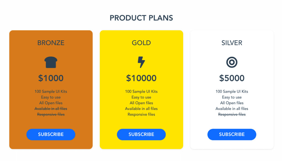Click the $10000 price label
This screenshot has height=161, width=282.
pos(141,78)
